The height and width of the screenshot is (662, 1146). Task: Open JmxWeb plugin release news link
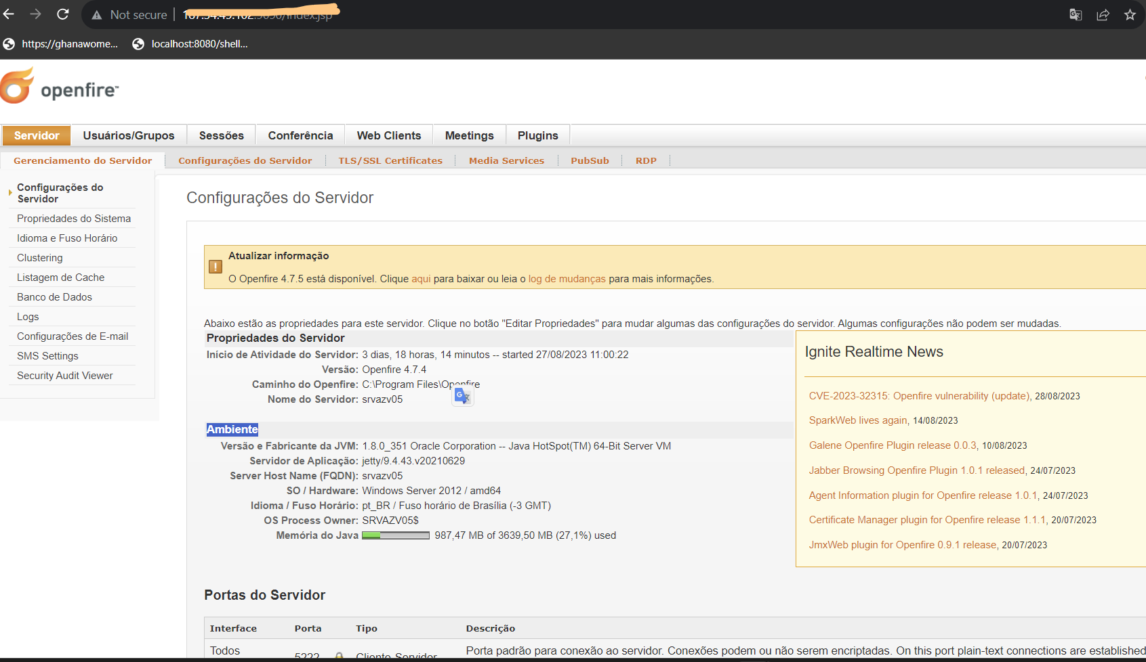click(903, 545)
